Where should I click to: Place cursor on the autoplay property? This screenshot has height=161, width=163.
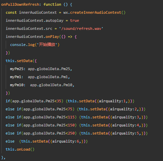(55, 20)
